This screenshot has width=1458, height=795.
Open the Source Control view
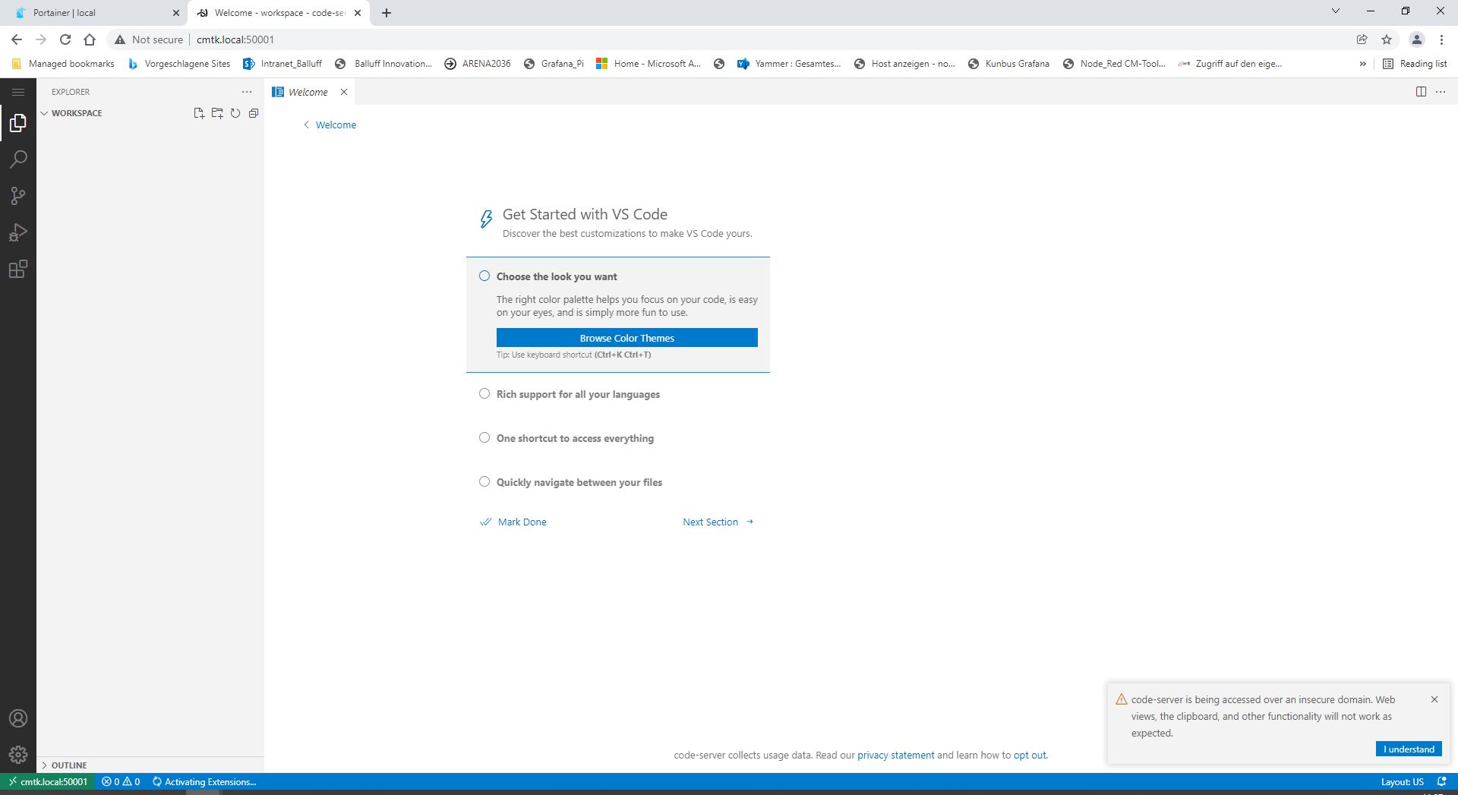[18, 196]
